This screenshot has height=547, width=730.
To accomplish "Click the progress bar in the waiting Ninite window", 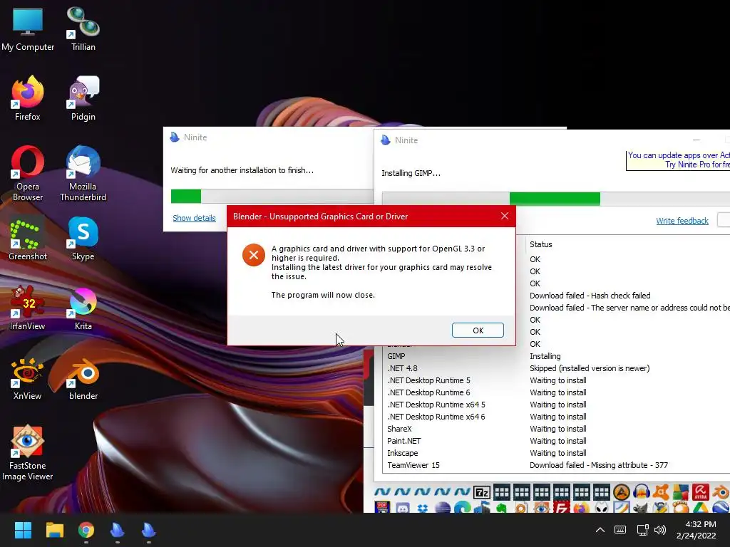I will click(272, 197).
